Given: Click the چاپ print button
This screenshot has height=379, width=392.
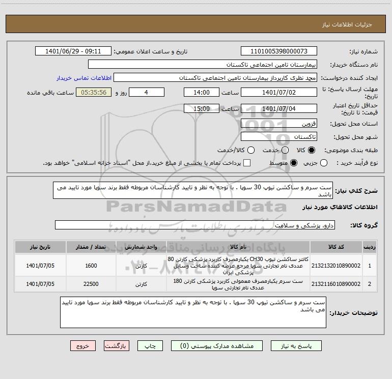Looking at the screenshot, I should [150, 346].
